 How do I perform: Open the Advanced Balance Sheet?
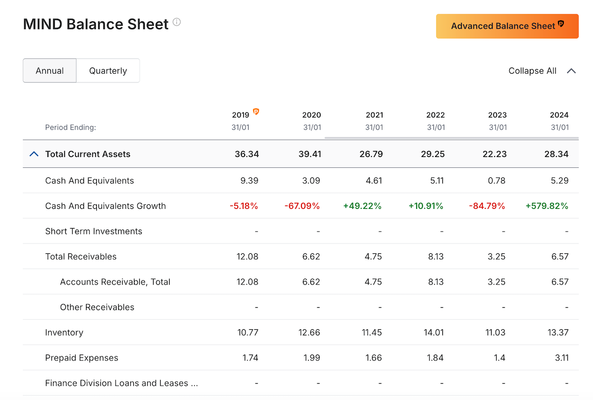507,26
